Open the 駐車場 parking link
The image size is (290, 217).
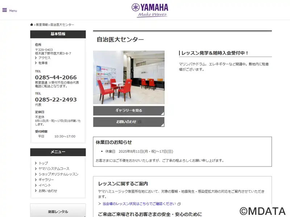(x=43, y=63)
